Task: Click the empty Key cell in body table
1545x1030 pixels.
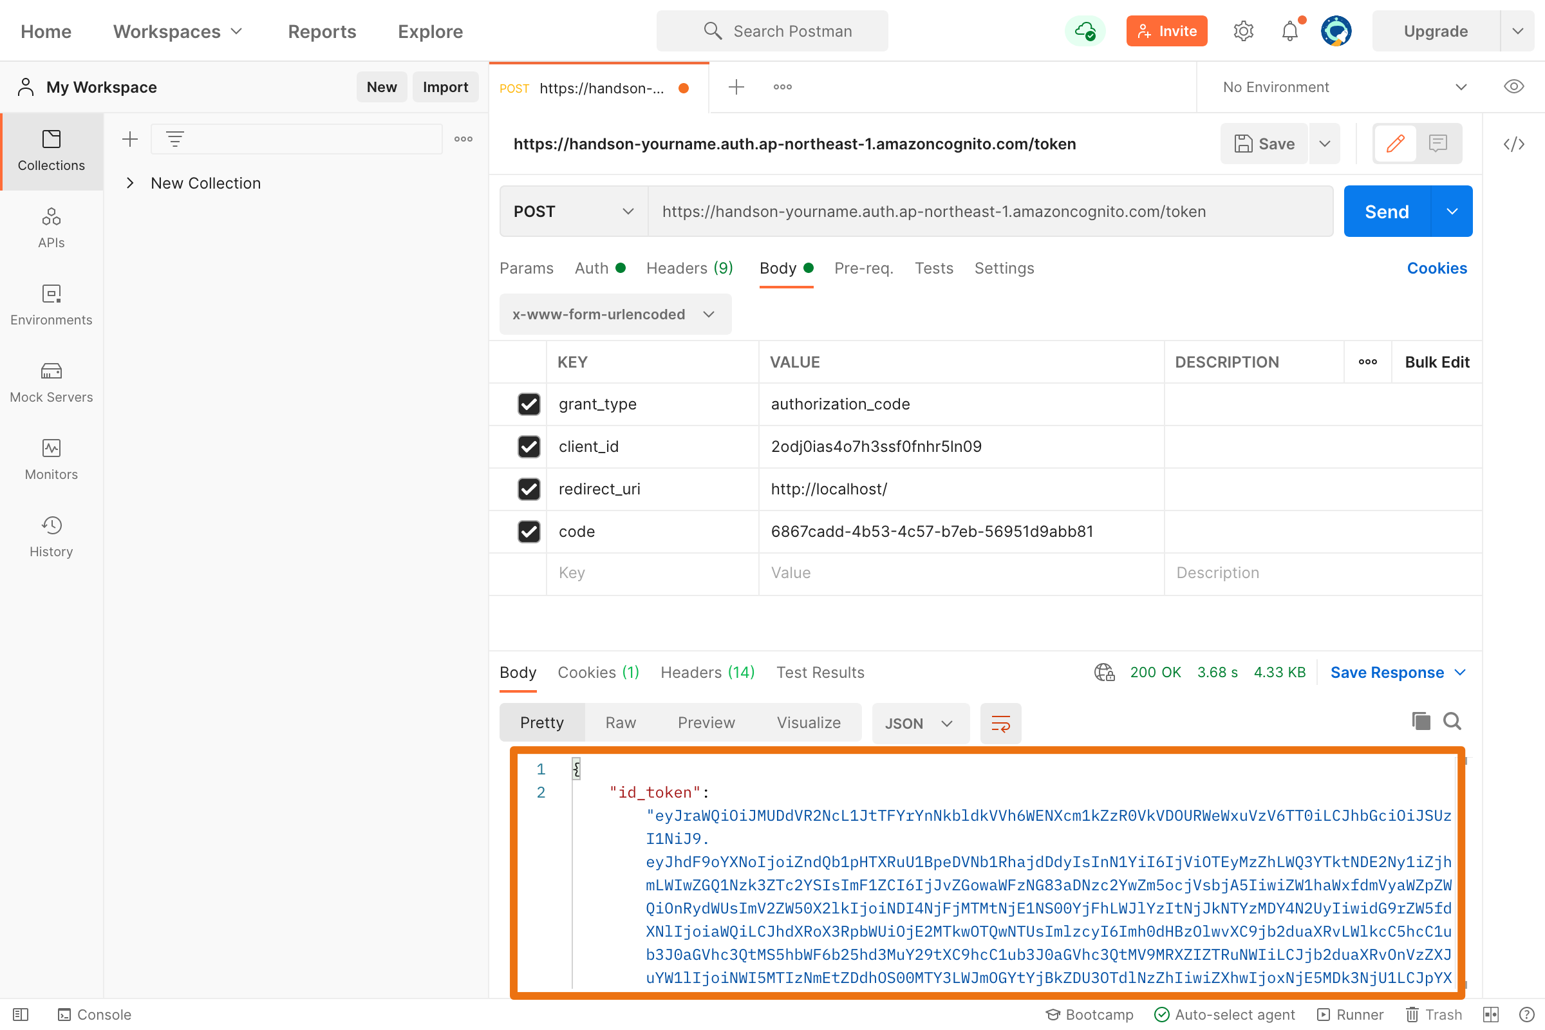Action: point(652,573)
